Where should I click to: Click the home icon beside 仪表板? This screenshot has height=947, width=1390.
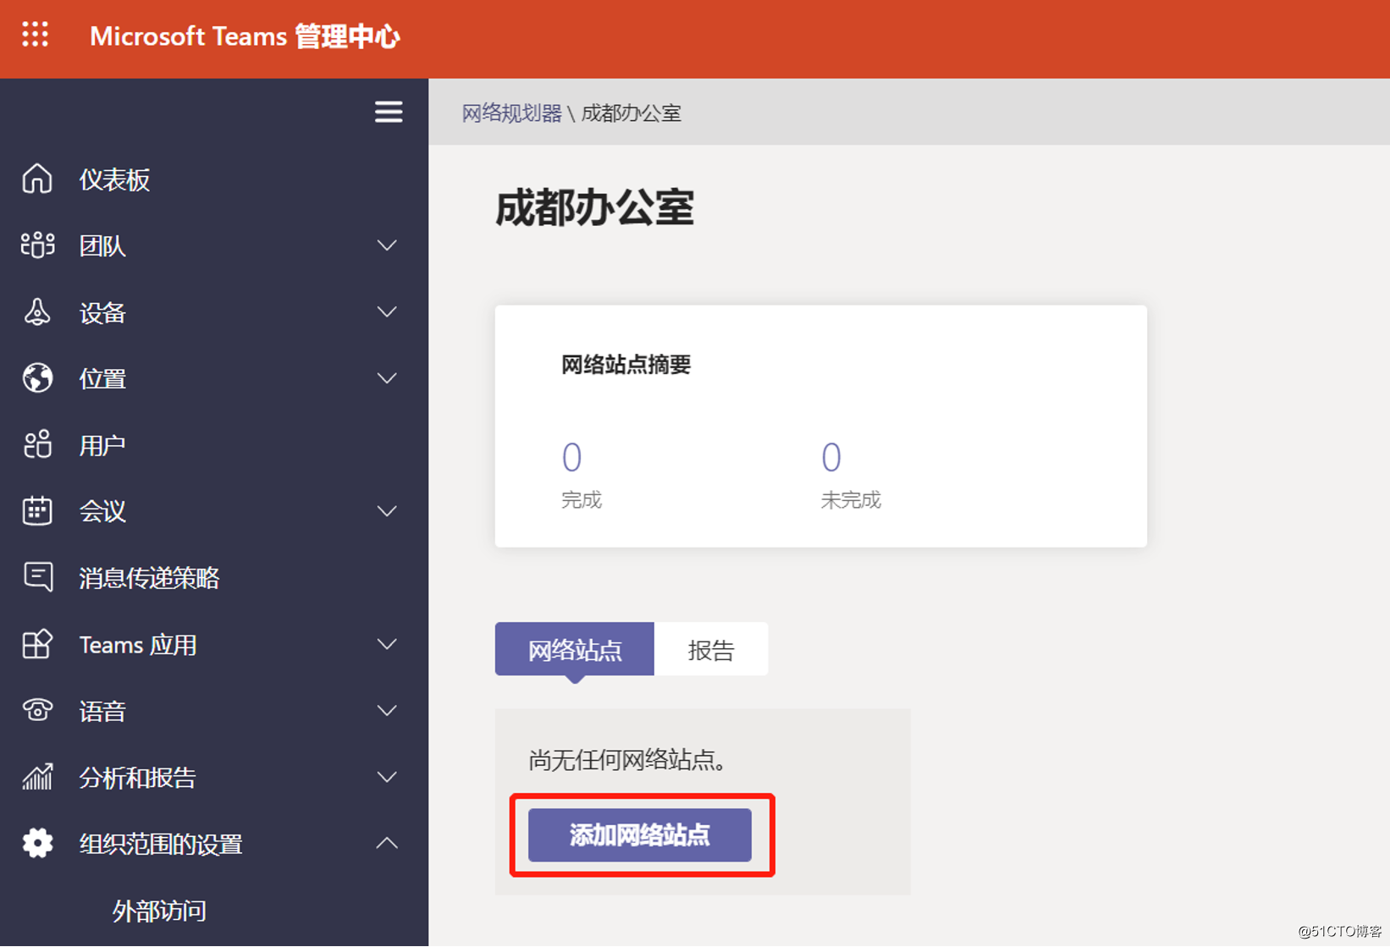coord(37,179)
